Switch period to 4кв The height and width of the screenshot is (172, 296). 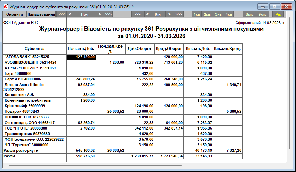(229, 14)
